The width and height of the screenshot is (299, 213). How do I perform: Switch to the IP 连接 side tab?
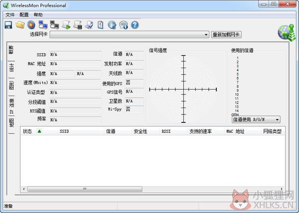click(11, 106)
